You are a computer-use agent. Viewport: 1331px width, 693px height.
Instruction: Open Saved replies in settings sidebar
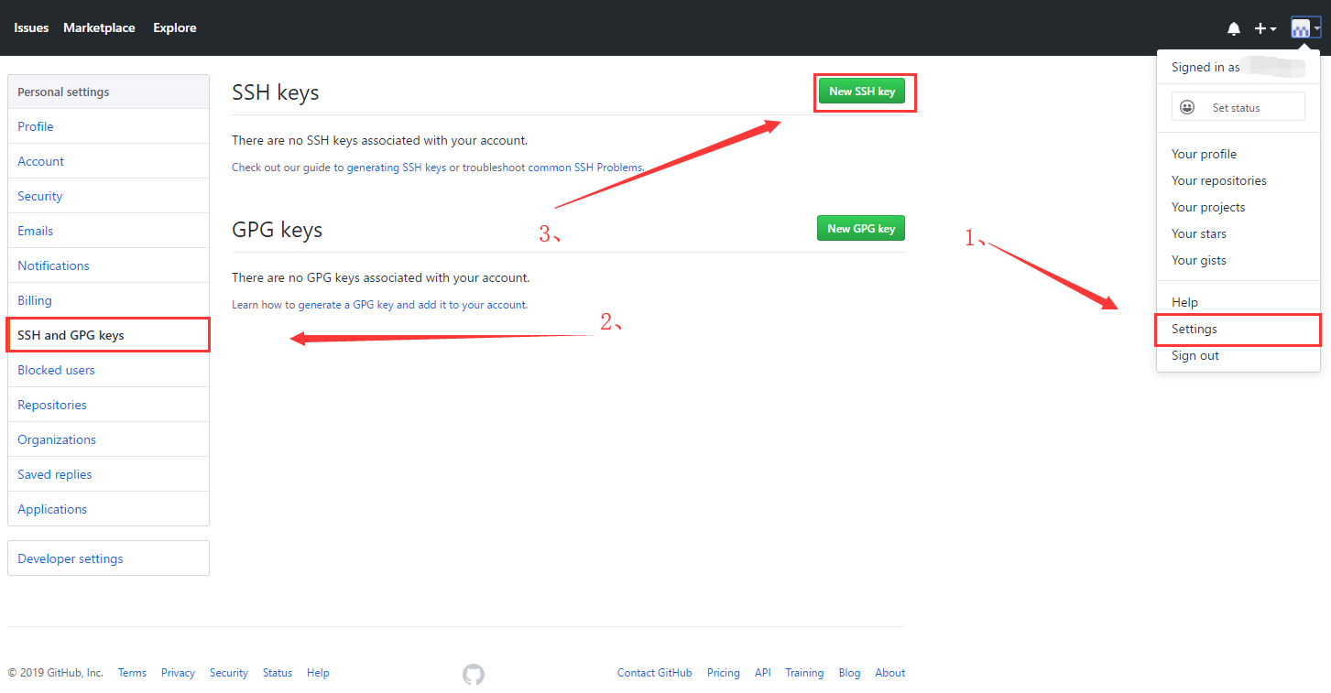pos(108,474)
